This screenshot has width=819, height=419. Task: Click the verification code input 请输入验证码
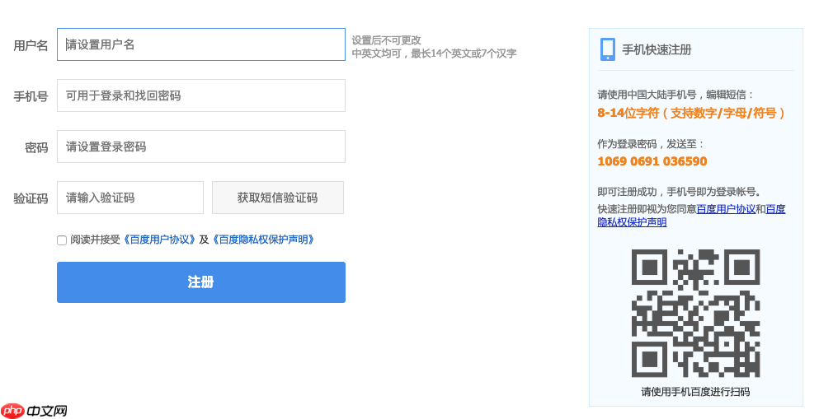tap(130, 198)
